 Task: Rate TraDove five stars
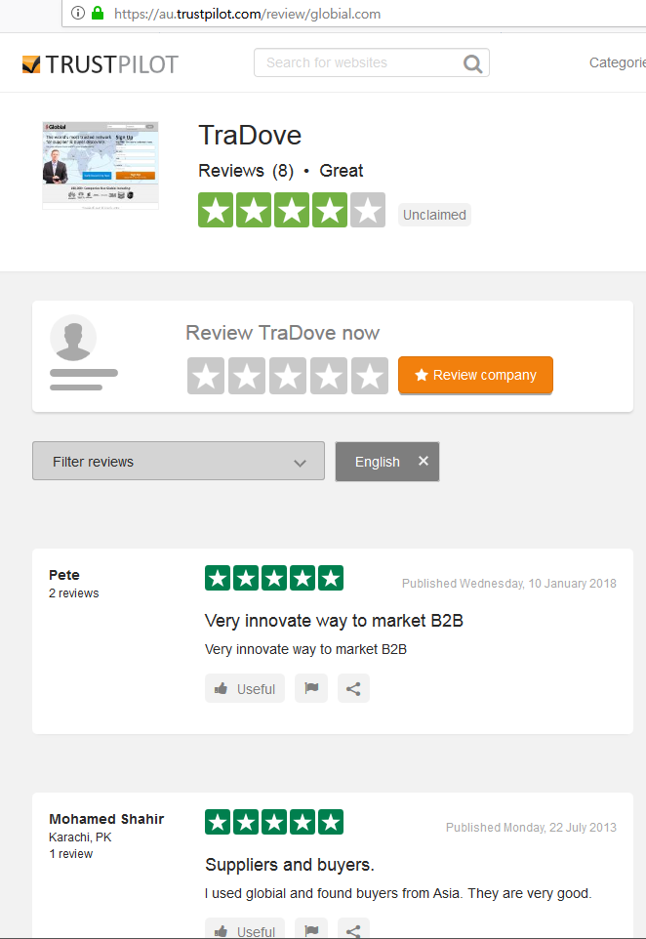pos(370,376)
